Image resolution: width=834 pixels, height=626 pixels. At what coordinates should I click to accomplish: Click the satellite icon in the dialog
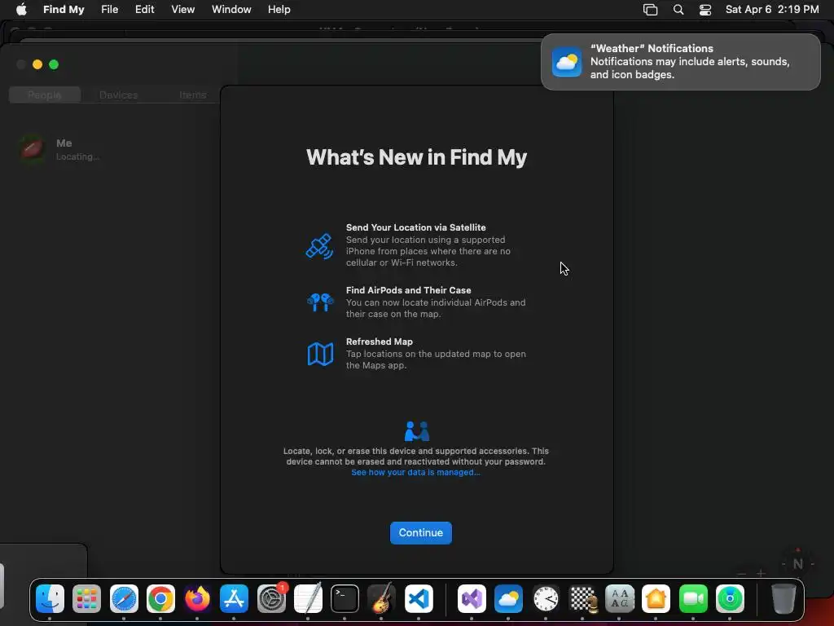click(x=319, y=246)
